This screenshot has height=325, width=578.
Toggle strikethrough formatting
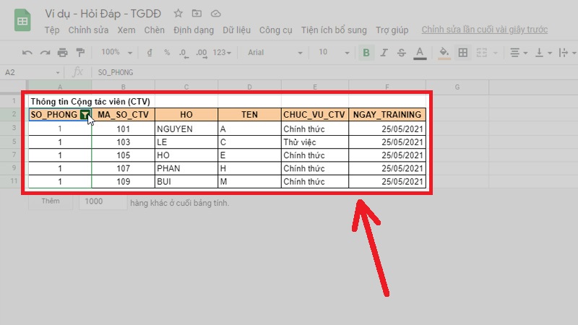(x=402, y=52)
